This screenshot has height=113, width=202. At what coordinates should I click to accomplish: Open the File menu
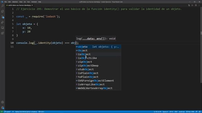pos(6,2)
